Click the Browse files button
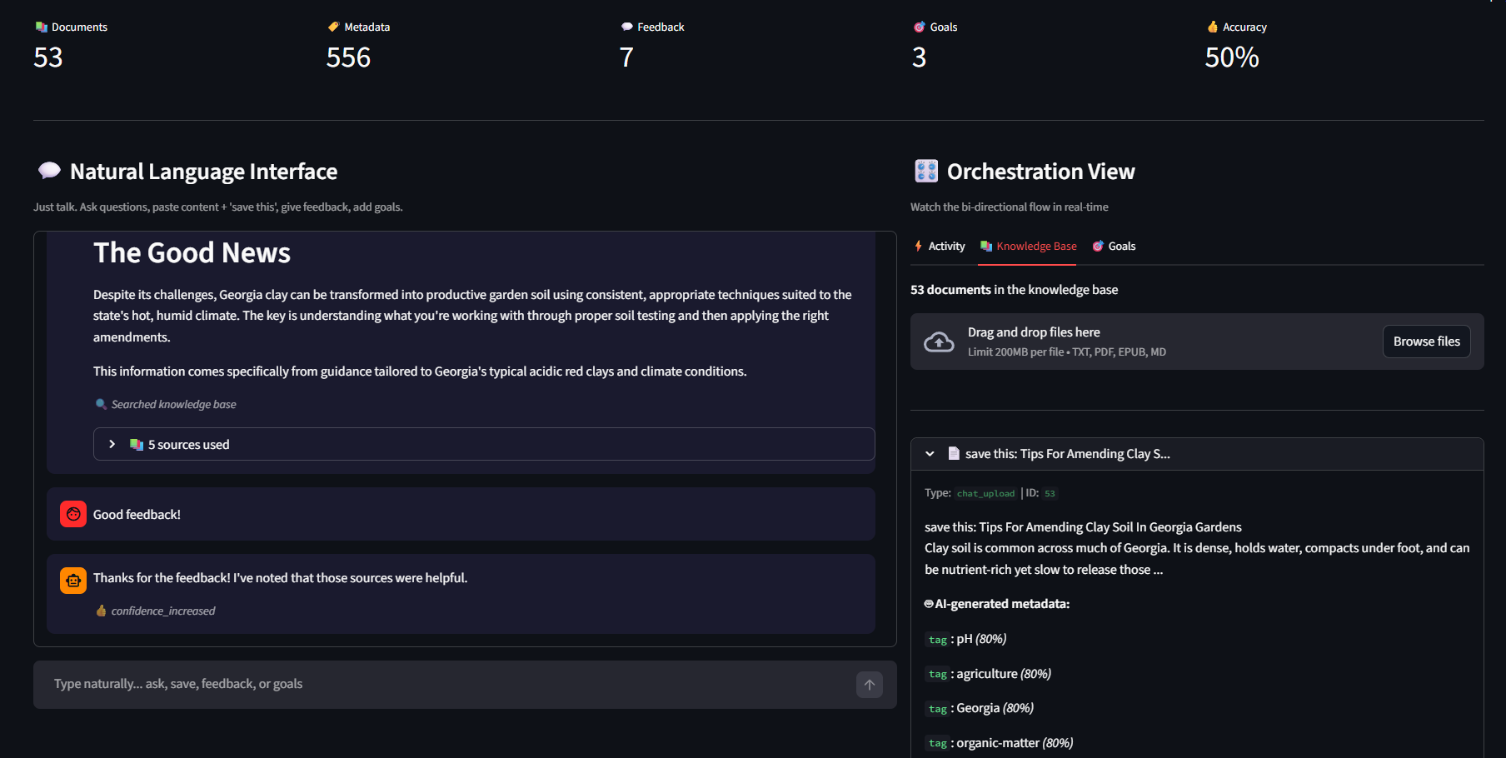Screen dimensions: 1506x758 pos(1426,342)
